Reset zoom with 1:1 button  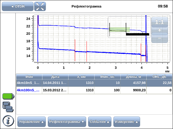click(160, 22)
